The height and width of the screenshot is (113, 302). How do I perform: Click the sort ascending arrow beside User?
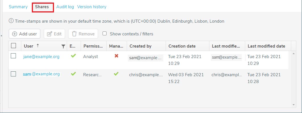click(x=38, y=46)
